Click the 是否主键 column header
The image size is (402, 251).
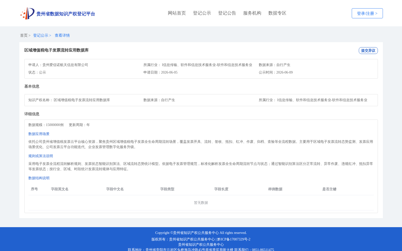point(329,189)
